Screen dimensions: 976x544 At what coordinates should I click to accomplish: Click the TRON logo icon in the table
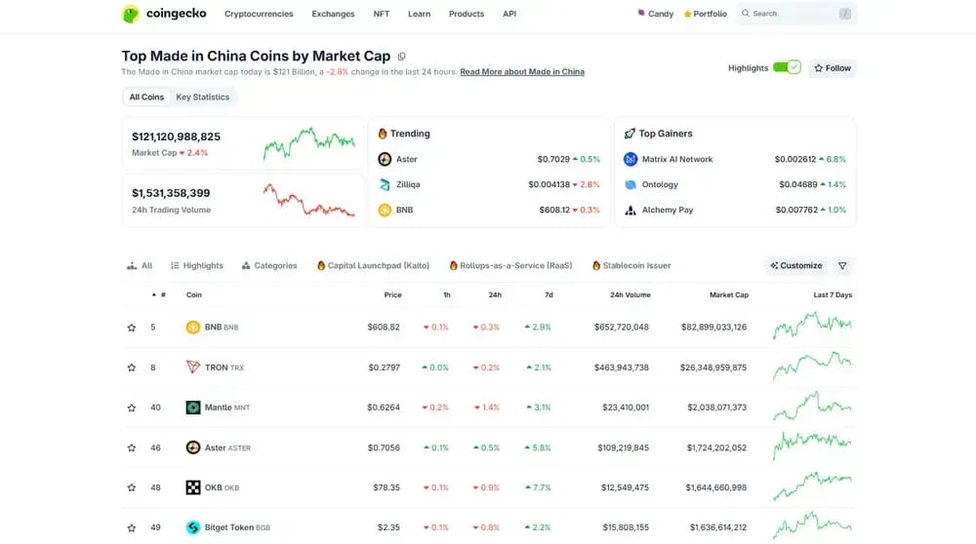point(193,368)
